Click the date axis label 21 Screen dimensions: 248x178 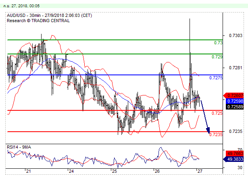point(28,171)
